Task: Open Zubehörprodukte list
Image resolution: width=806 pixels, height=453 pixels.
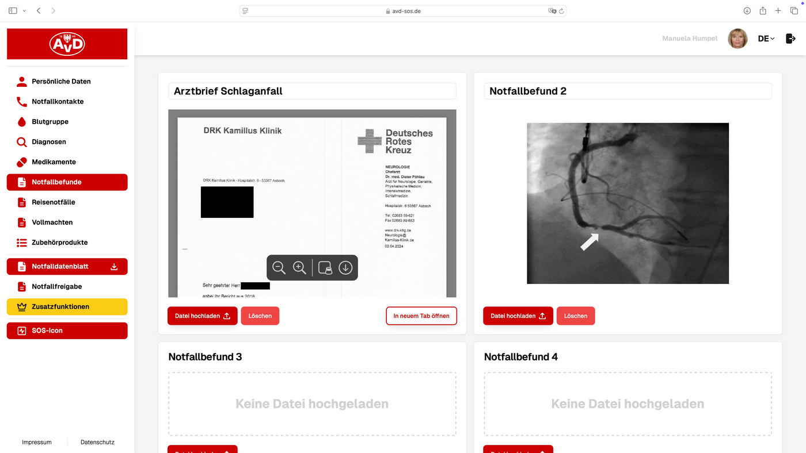Action: click(67, 243)
